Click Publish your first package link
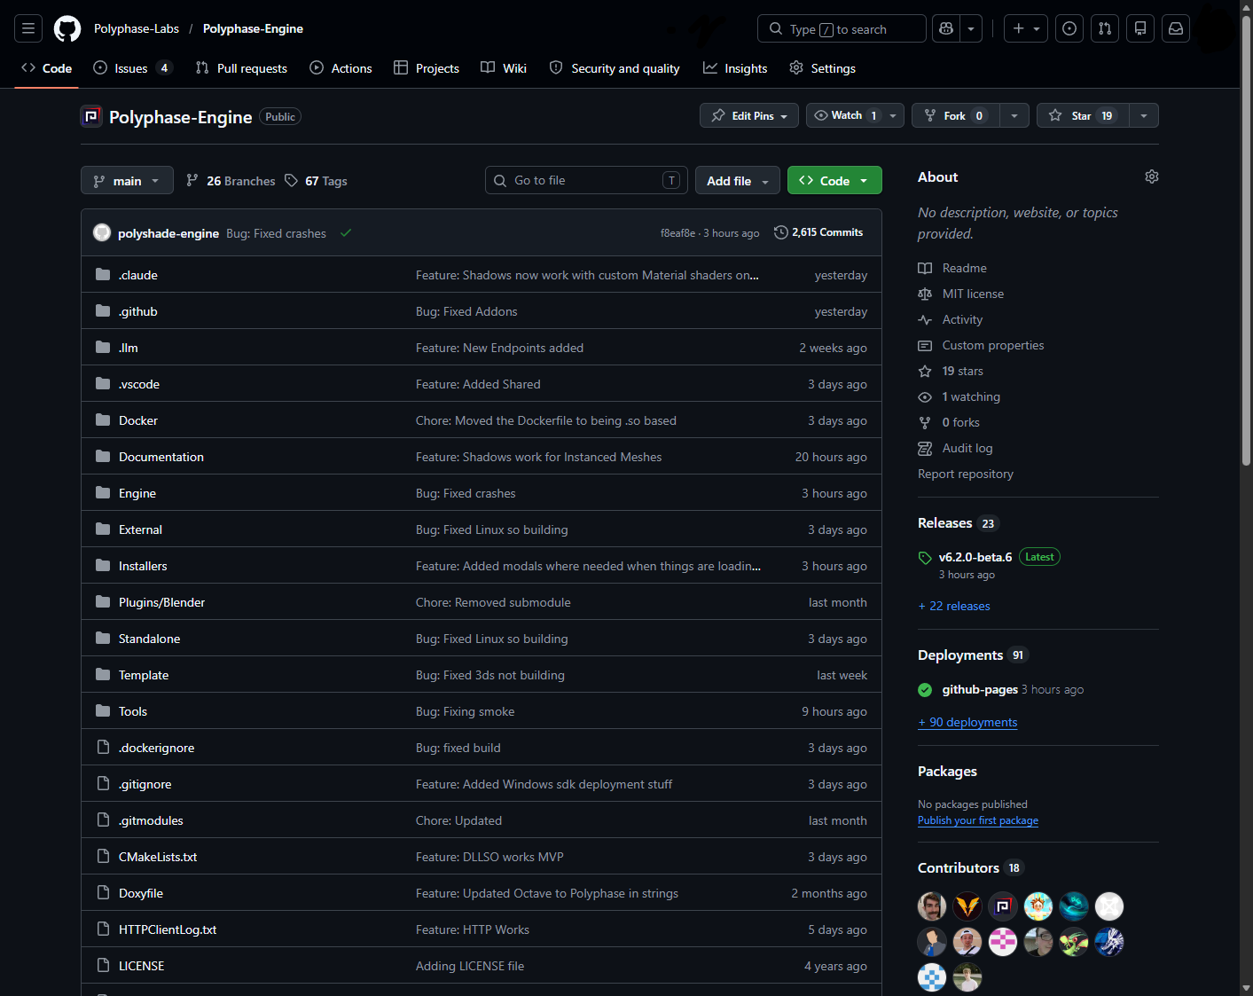Screen dimensions: 1253x996 click(x=978, y=820)
